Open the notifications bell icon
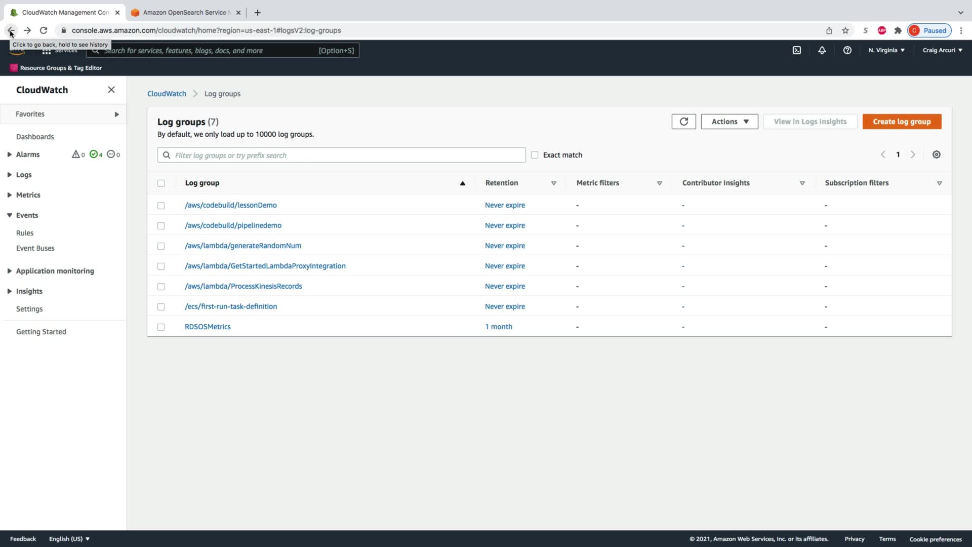 coord(822,50)
